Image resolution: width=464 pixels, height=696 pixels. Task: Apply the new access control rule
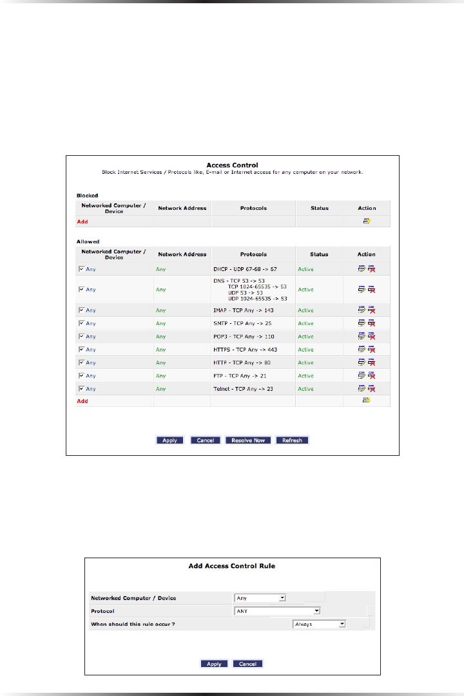pos(214,664)
